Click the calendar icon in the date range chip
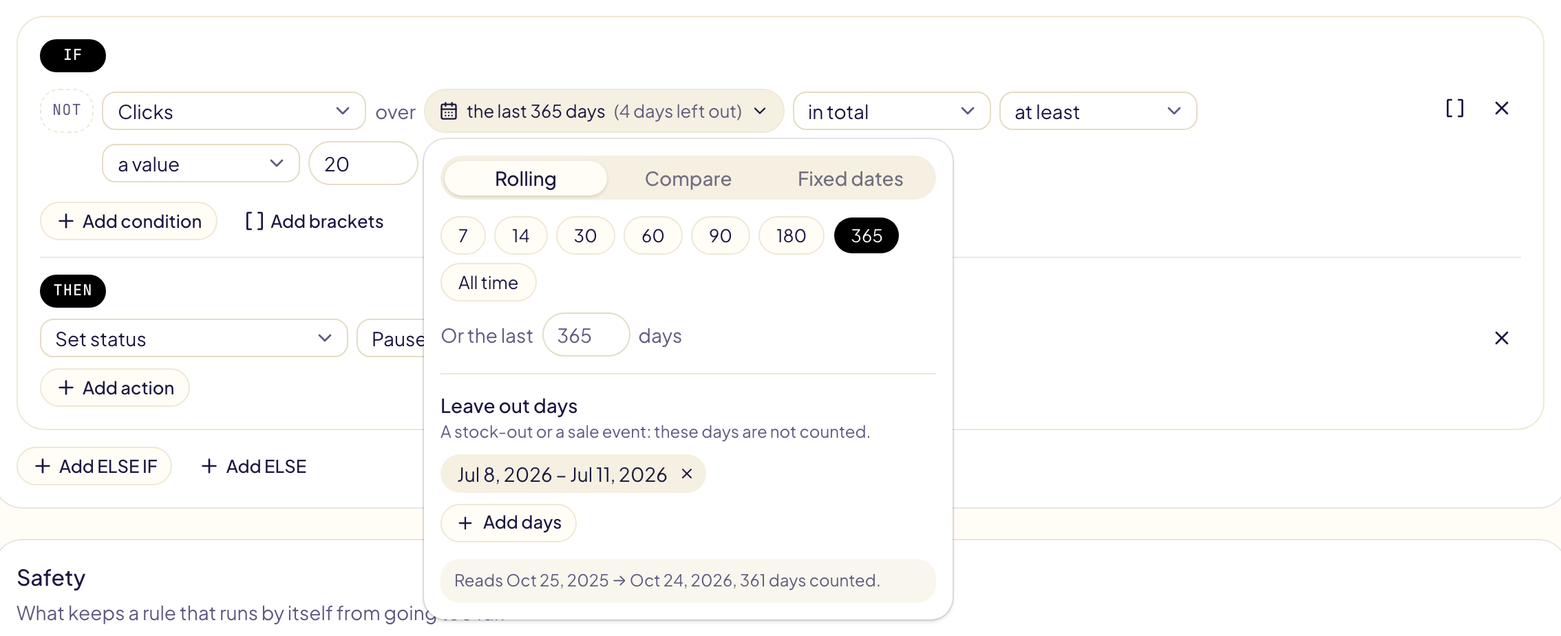1561x636 pixels. click(449, 111)
